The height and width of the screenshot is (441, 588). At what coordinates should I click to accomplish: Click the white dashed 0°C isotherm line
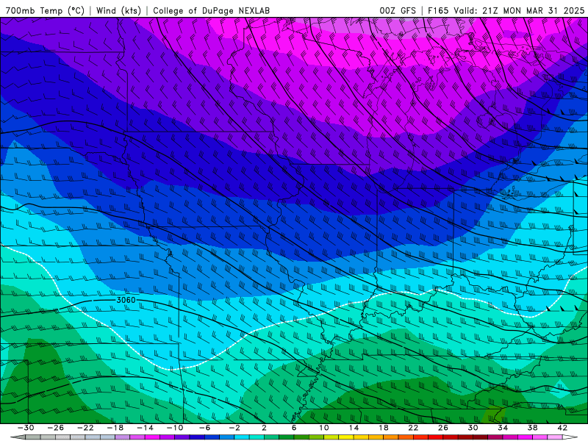click(293, 320)
